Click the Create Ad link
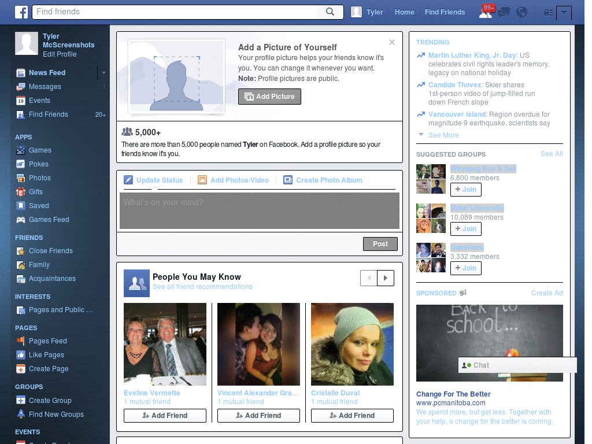 click(x=547, y=293)
